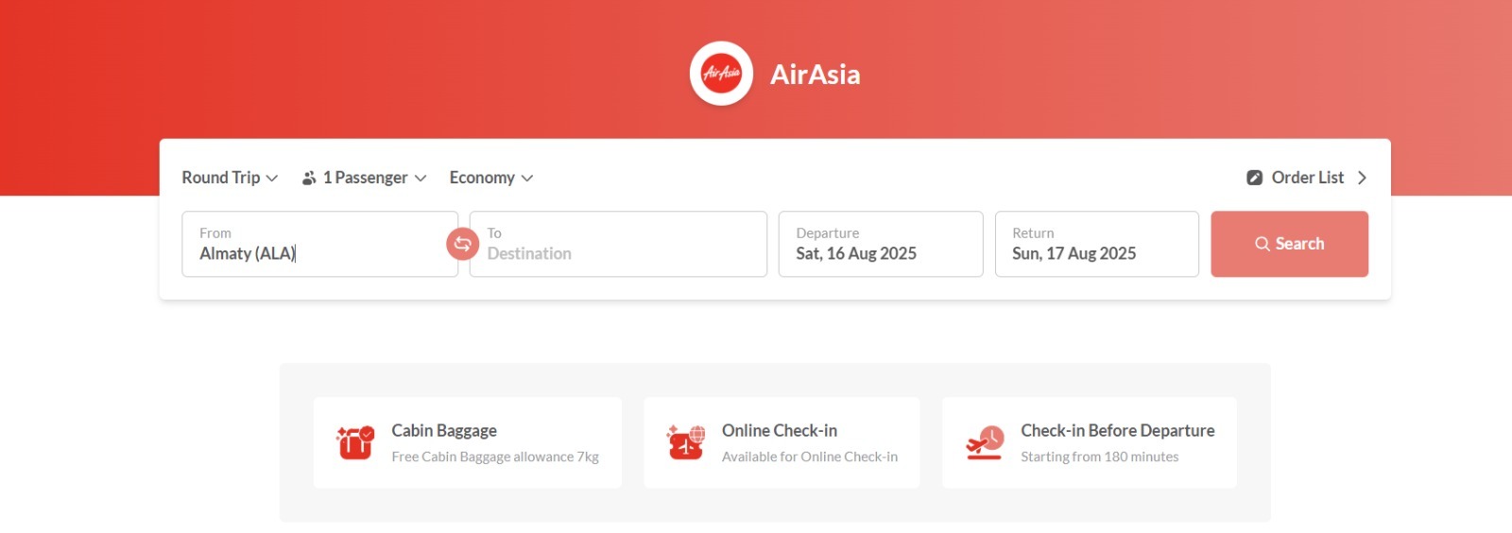Click the chevron beside 1 Passenger
This screenshot has height=533, width=1512.
[x=421, y=178]
